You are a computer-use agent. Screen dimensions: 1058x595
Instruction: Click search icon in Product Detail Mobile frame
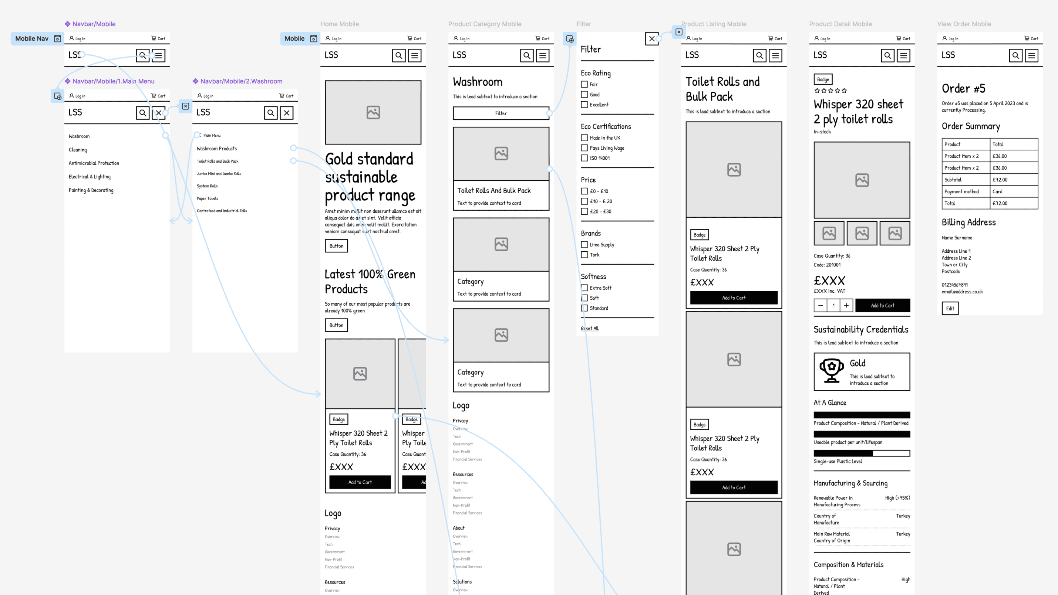point(887,55)
